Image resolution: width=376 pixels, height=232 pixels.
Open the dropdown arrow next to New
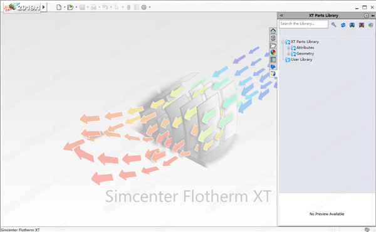pyautogui.click(x=65, y=7)
